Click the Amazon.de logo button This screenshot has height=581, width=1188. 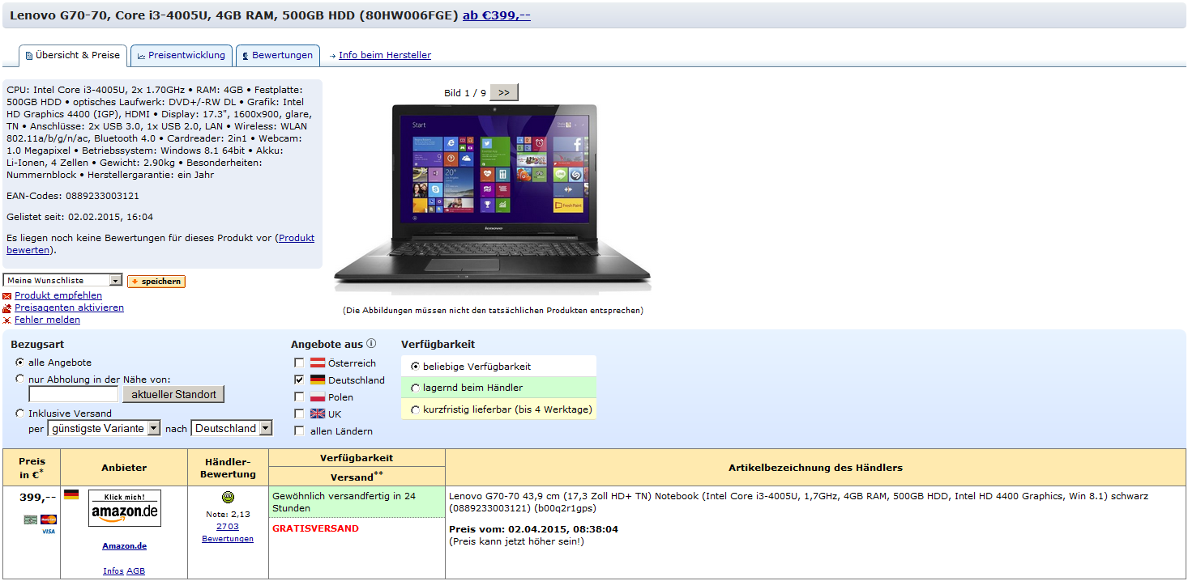pos(125,508)
